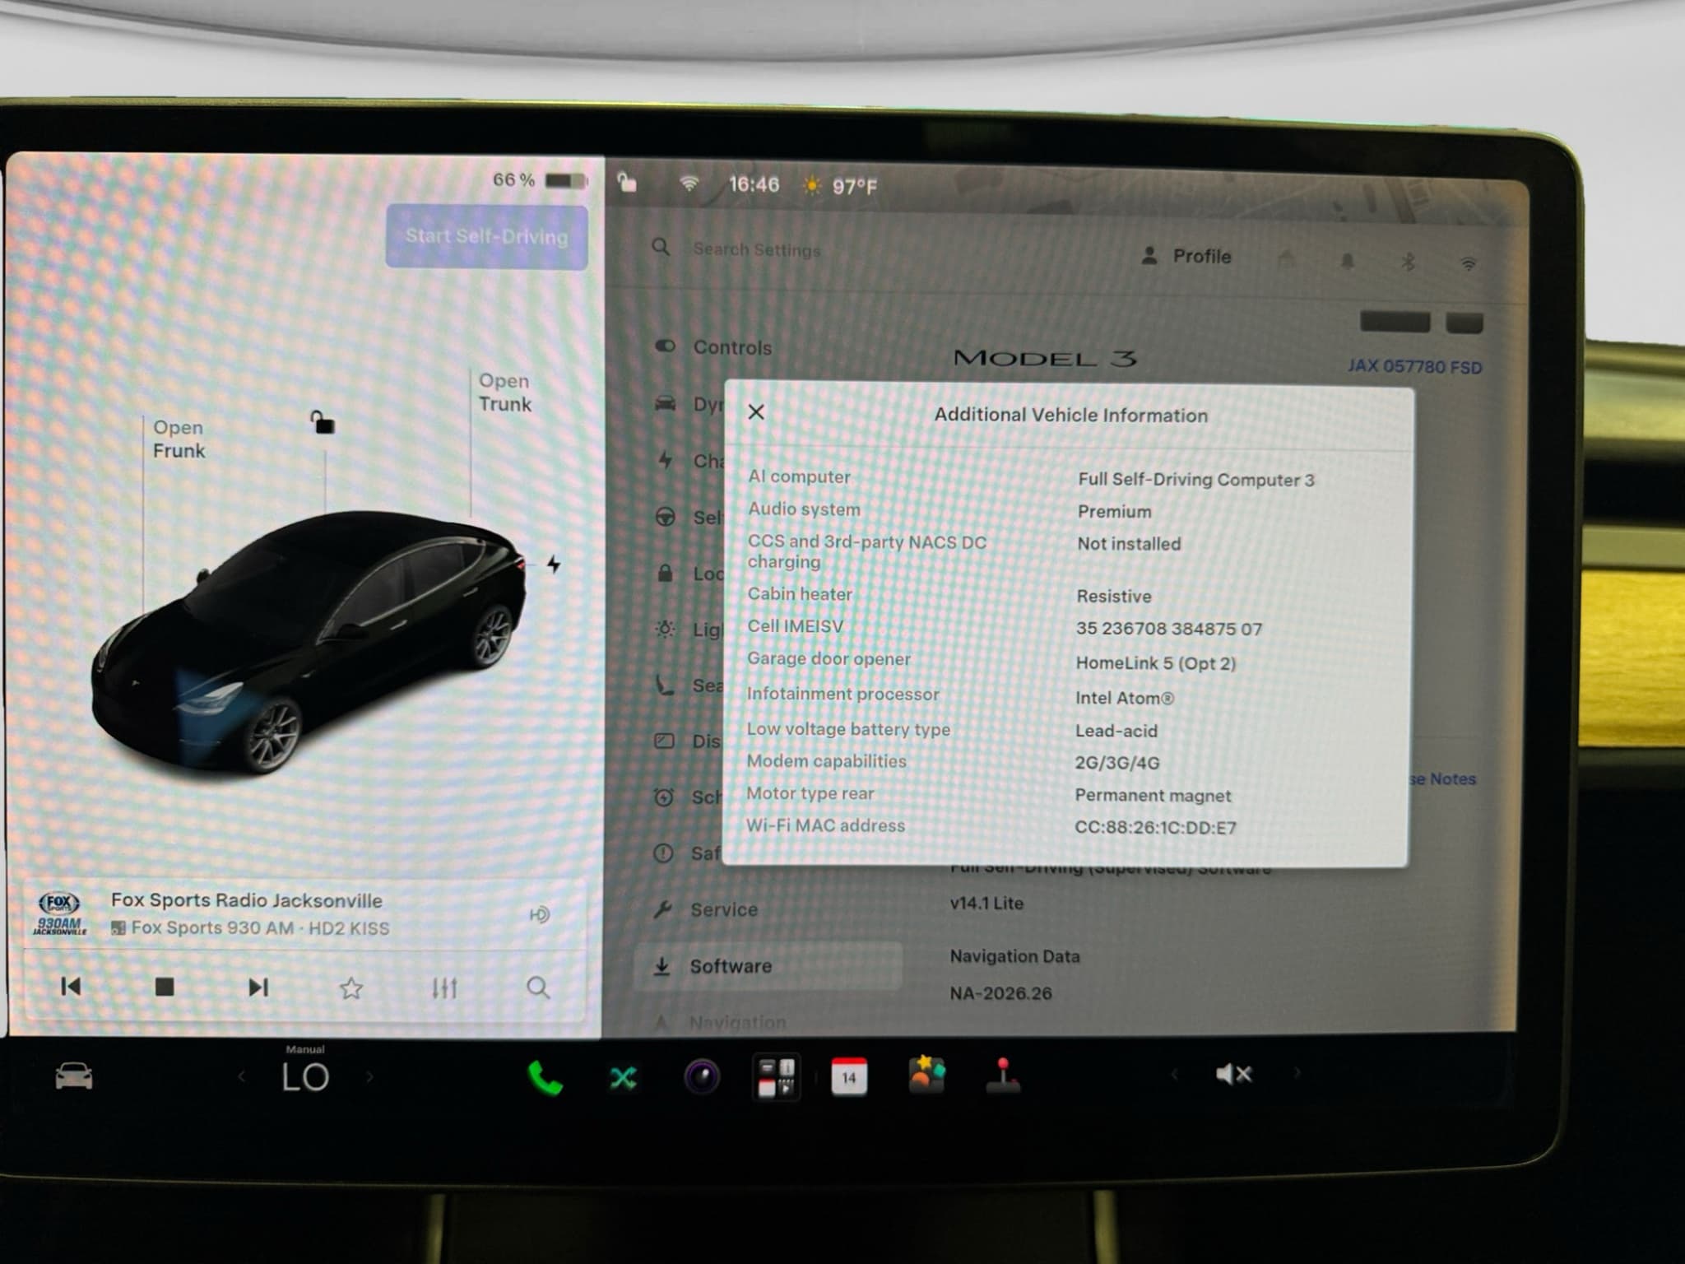Open the audio equalizer settings icon
Screen dimensions: 1685x1264
click(x=444, y=987)
